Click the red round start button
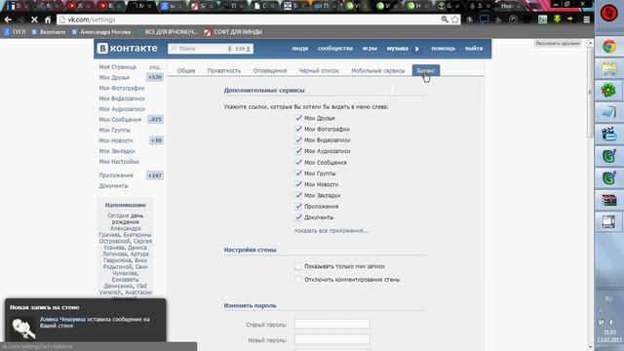 608,13
